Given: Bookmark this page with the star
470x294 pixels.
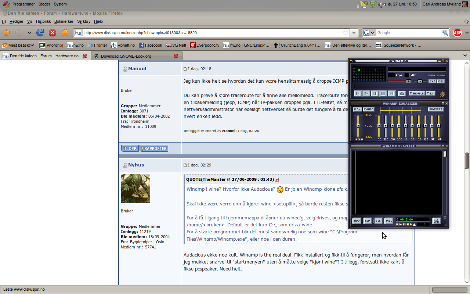Looking at the screenshot, I should pyautogui.click(x=345, y=33).
